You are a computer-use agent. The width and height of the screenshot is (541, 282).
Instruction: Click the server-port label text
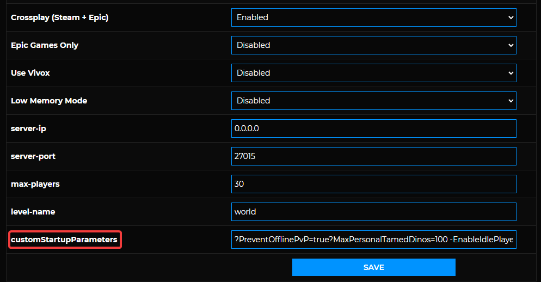coord(33,156)
